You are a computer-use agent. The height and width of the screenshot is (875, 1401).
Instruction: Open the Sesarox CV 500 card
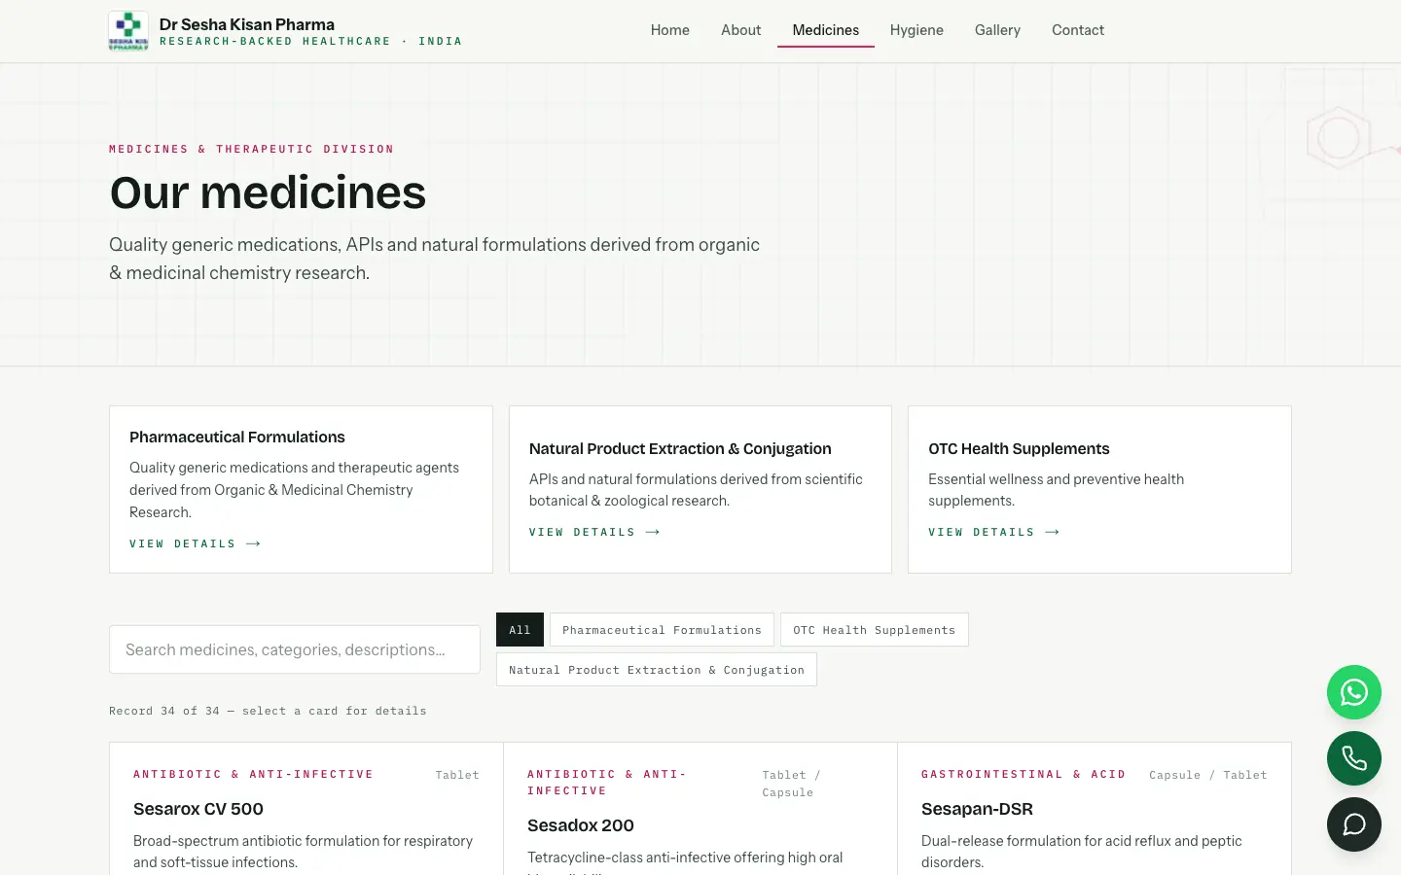(x=306, y=809)
